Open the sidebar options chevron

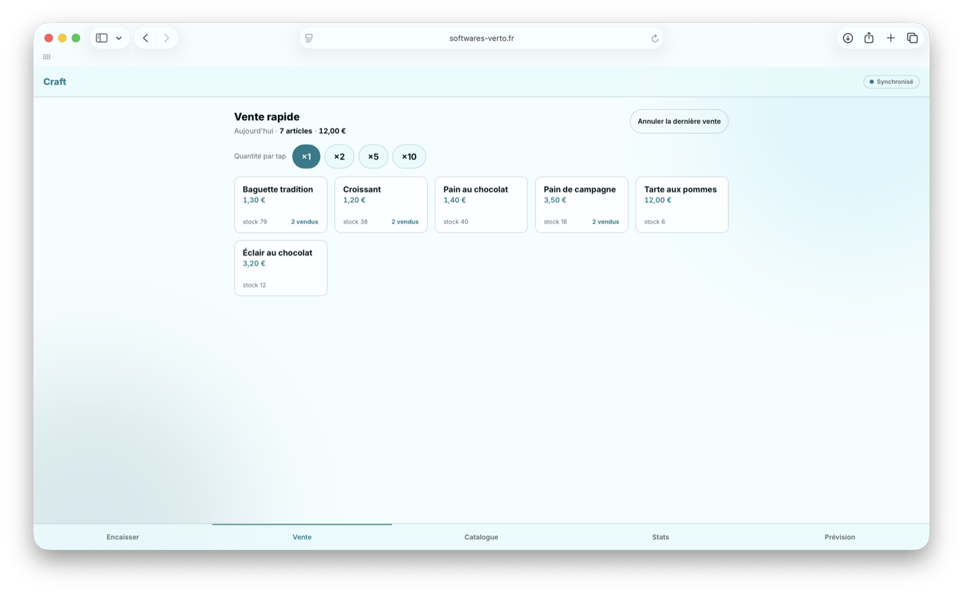pyautogui.click(x=119, y=38)
